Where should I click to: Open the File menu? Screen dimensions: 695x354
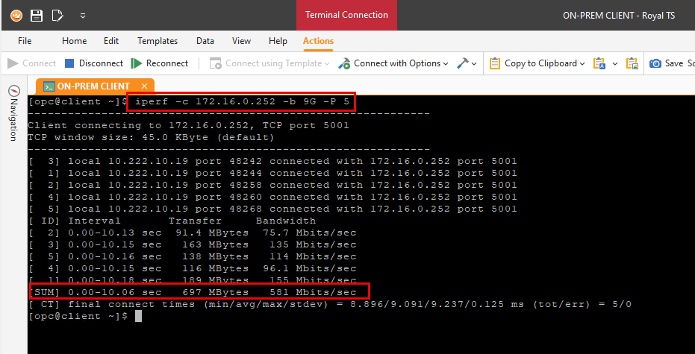pyautogui.click(x=25, y=41)
